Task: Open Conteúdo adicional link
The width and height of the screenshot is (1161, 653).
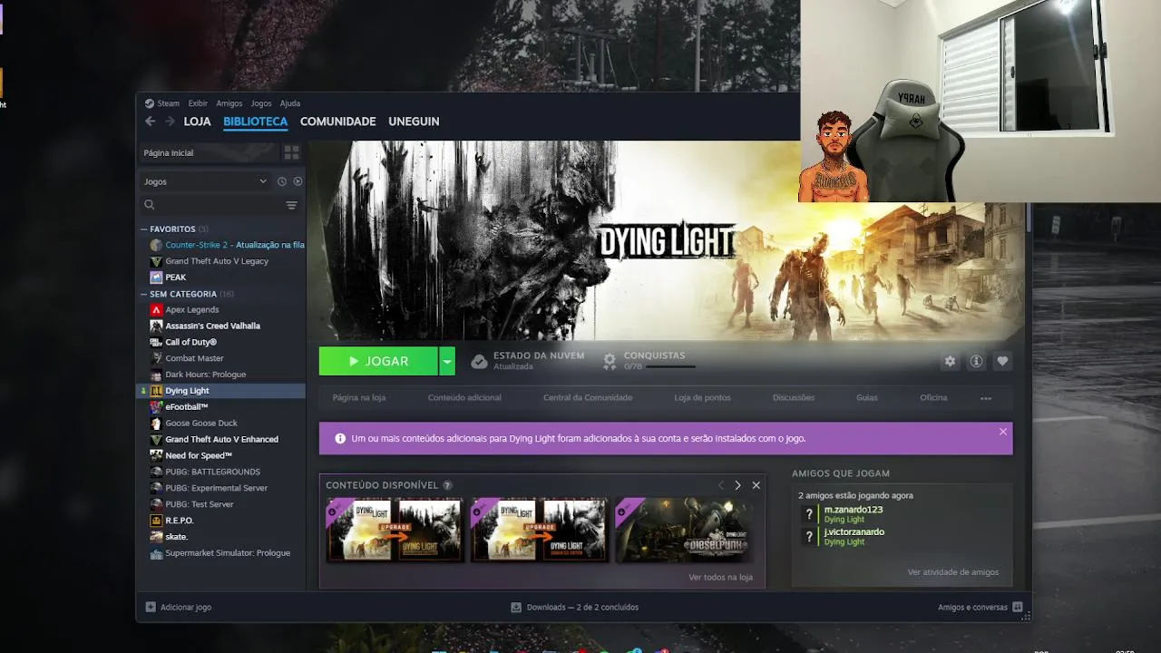Action: [x=464, y=397]
